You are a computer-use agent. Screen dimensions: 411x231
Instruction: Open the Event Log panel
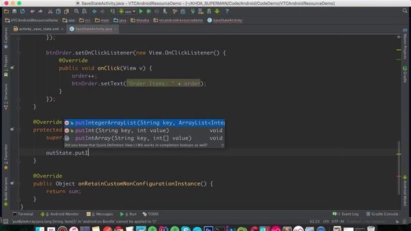point(345,214)
